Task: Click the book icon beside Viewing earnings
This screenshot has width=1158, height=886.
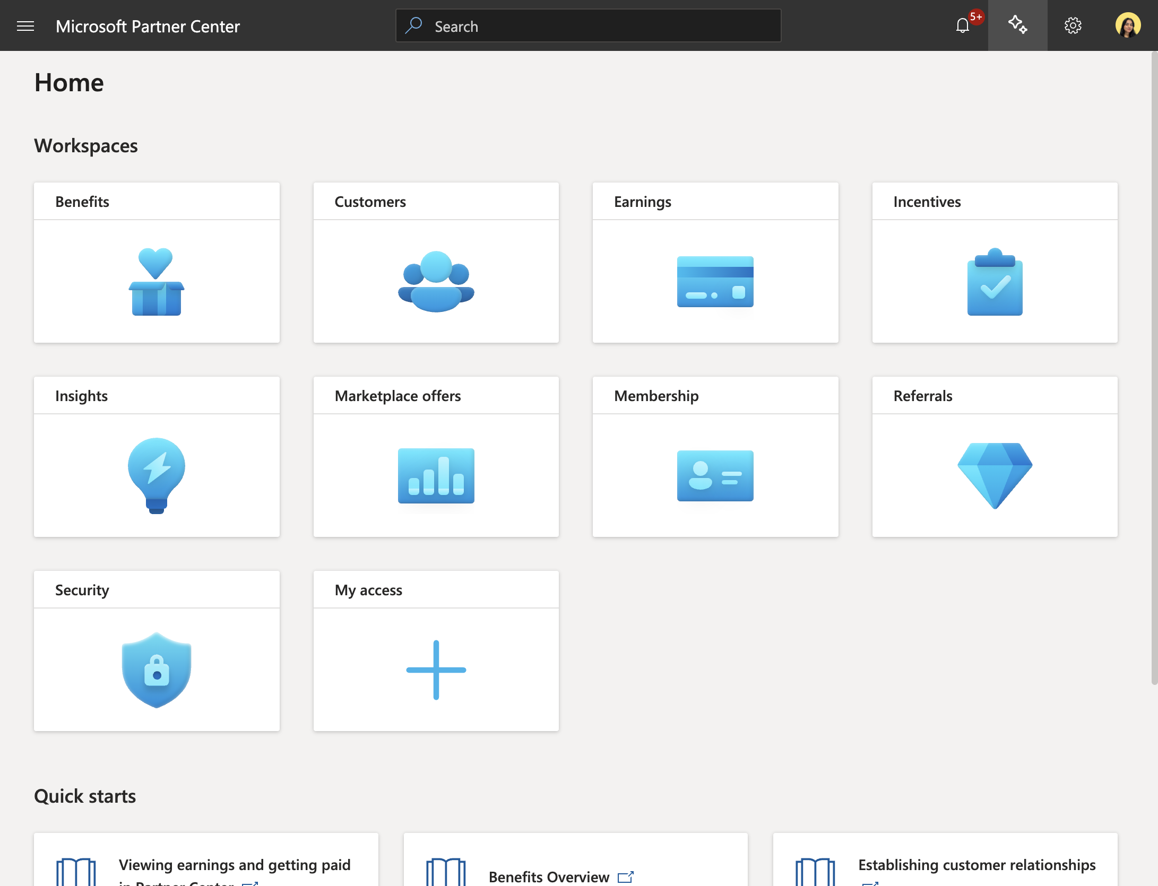Action: [76, 872]
